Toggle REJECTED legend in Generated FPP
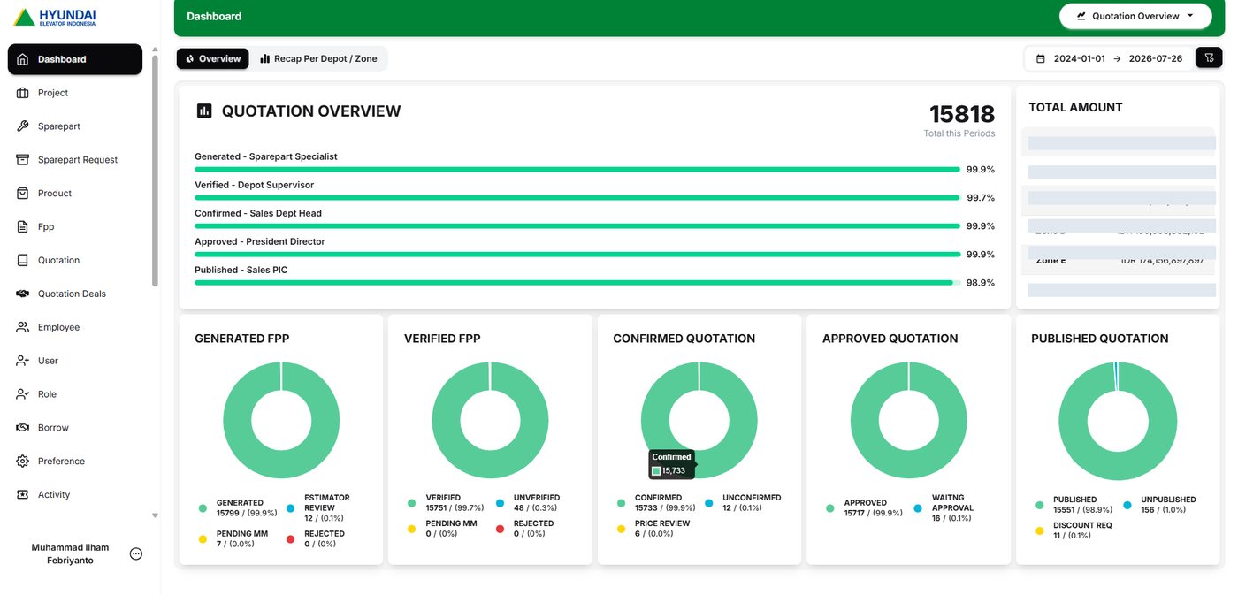The height and width of the screenshot is (595, 1238). (x=315, y=538)
